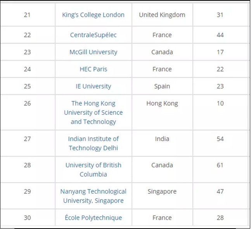Open University of British Columbia link

tap(93, 170)
